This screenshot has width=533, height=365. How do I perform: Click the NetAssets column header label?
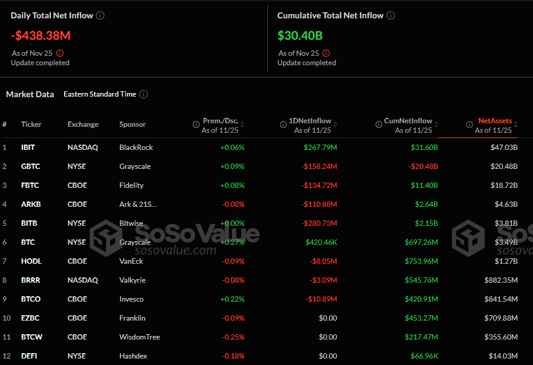(495, 121)
